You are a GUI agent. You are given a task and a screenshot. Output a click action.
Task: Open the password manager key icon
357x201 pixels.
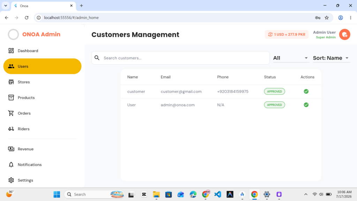(318, 17)
